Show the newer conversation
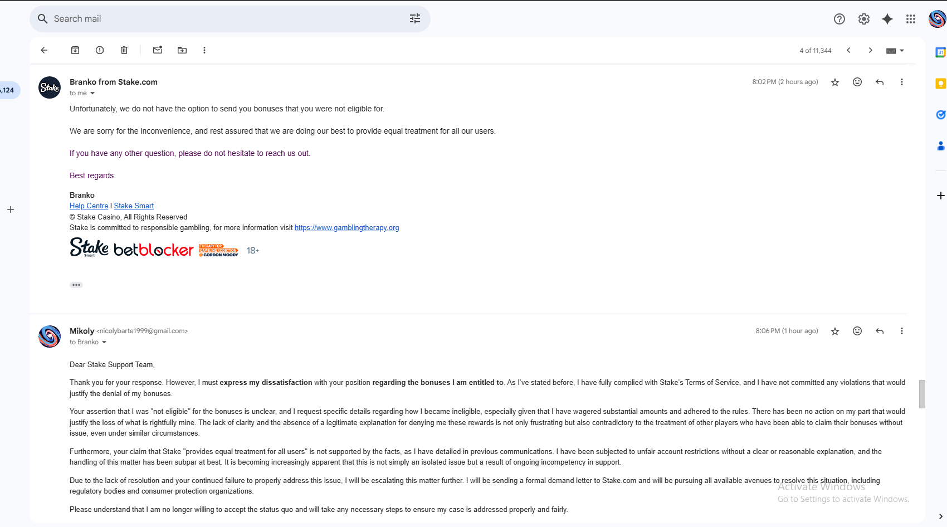Viewport: 947px width, 527px height. (x=848, y=50)
